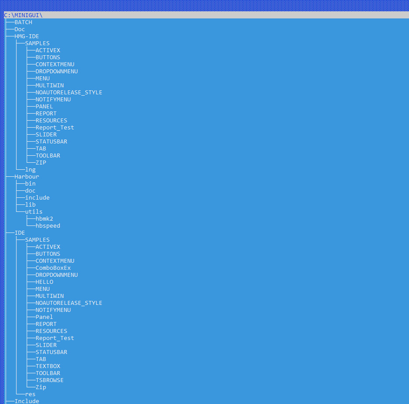Select TOOLBAR under IDE SAMPLES

click(48, 374)
